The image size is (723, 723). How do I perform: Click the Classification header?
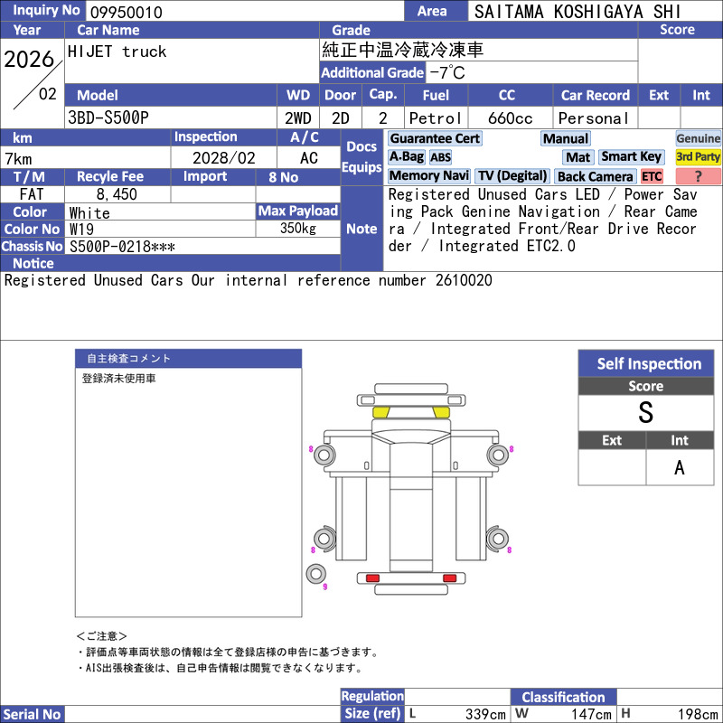[563, 697]
